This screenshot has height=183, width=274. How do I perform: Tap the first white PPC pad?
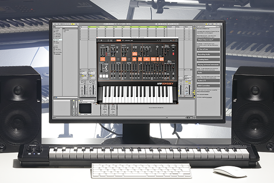pos(101,76)
